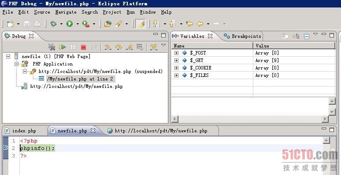The width and height of the screenshot is (341, 175).
Task: Close the Debug view tab
Action: click(x=32, y=36)
